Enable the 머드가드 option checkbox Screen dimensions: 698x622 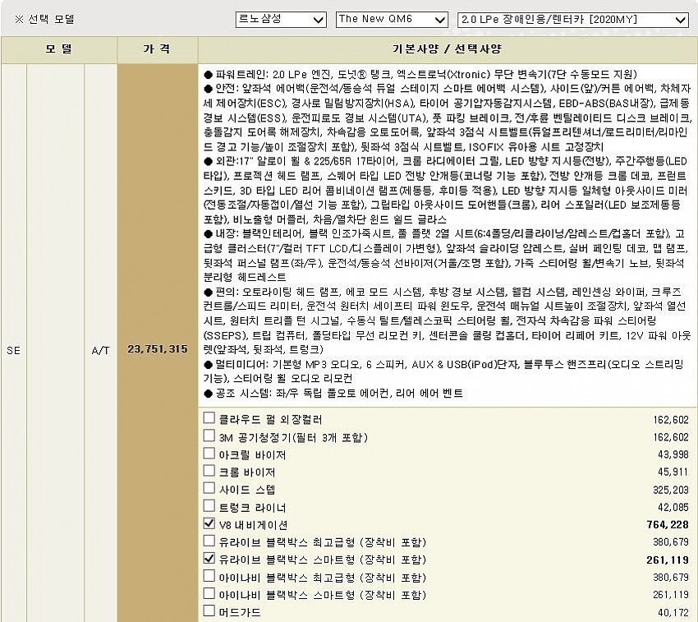tap(209, 610)
